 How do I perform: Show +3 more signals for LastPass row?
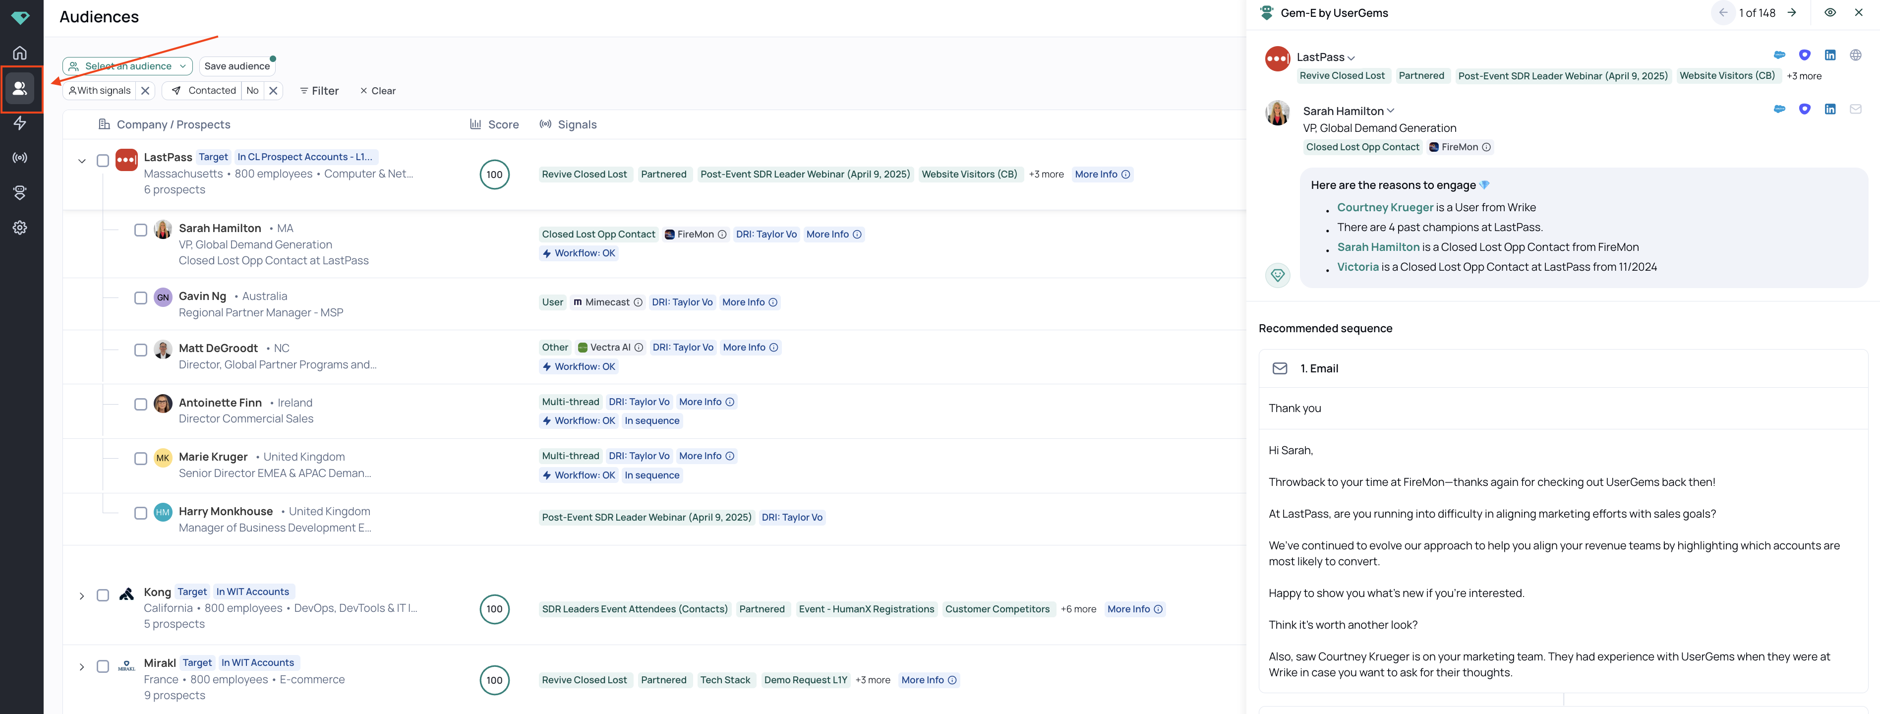(x=1046, y=175)
